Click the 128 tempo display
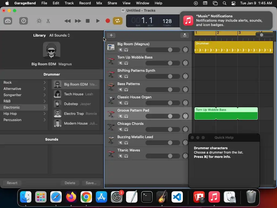This screenshot has height=208, width=277. (167, 21)
